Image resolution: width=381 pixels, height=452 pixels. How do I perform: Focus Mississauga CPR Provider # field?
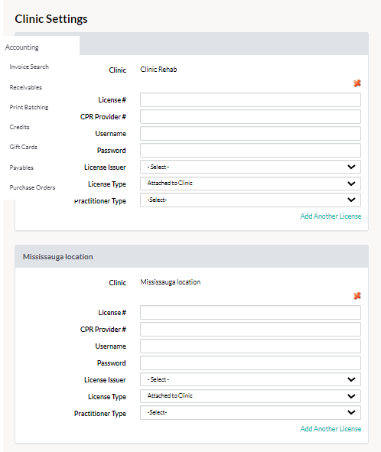point(250,329)
